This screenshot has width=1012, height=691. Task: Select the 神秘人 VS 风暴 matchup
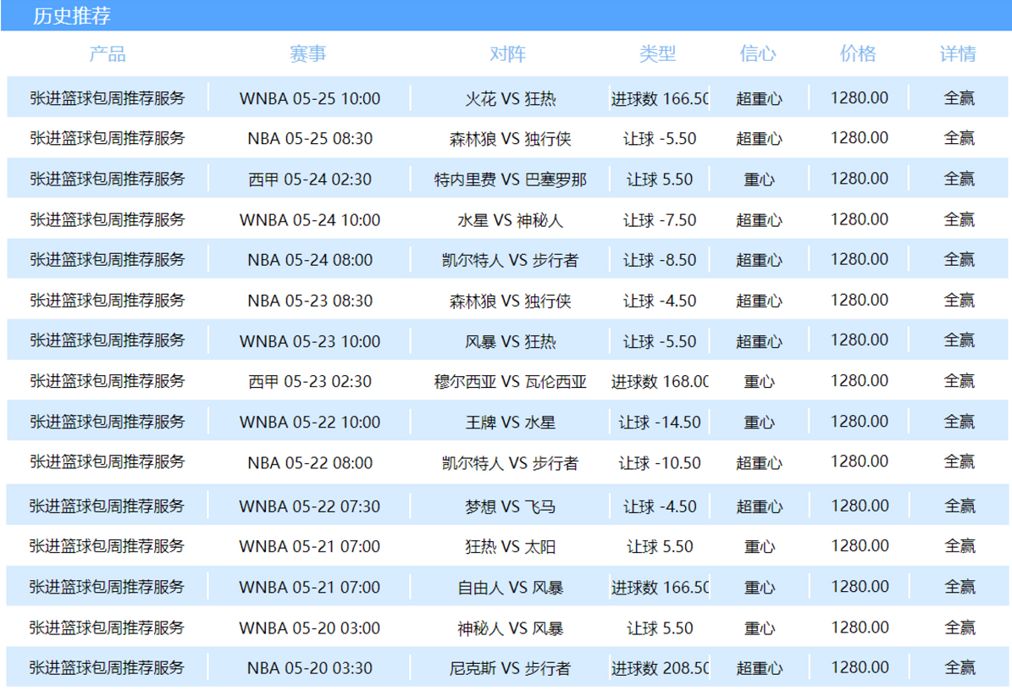(511, 627)
